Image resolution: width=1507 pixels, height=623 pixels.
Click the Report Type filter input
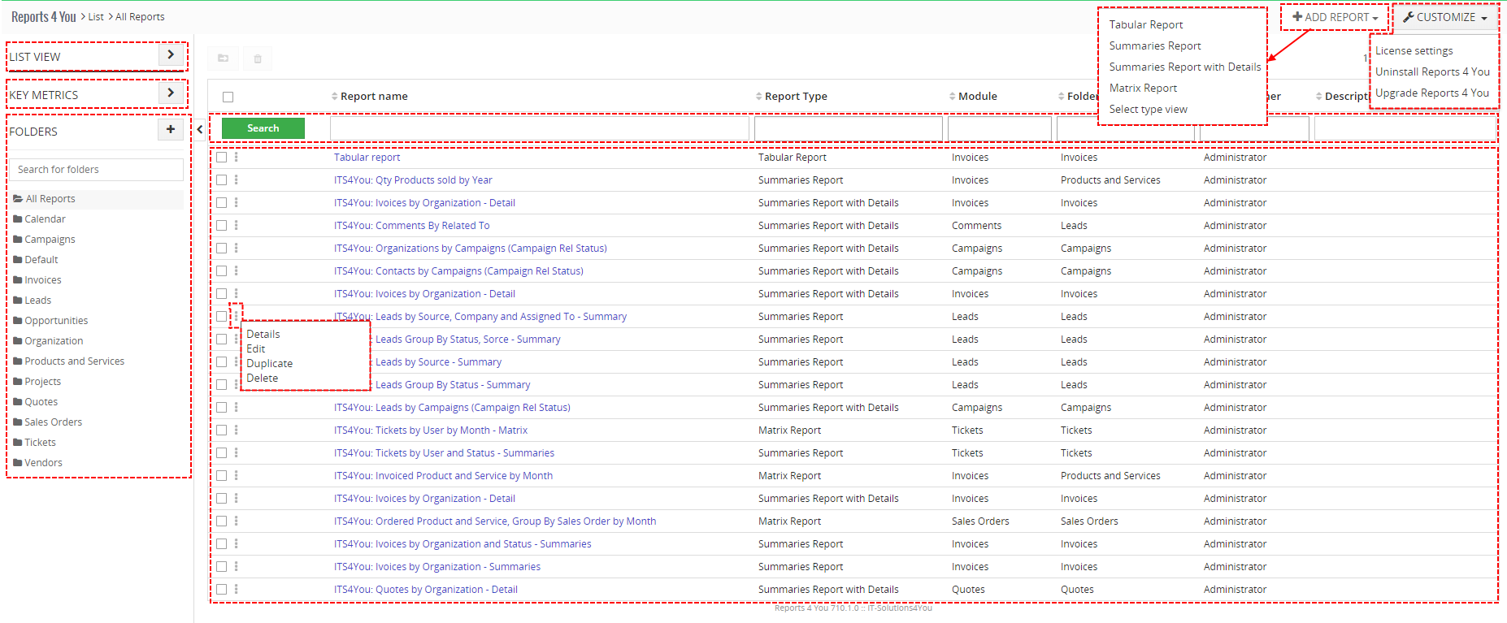(849, 128)
